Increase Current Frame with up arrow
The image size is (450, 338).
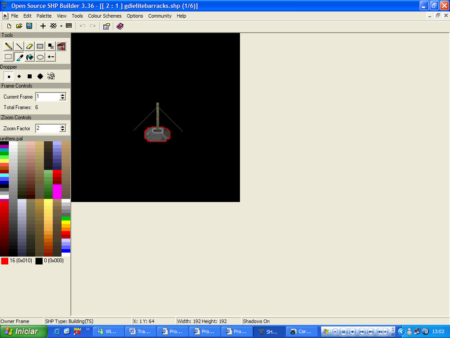(x=62, y=95)
